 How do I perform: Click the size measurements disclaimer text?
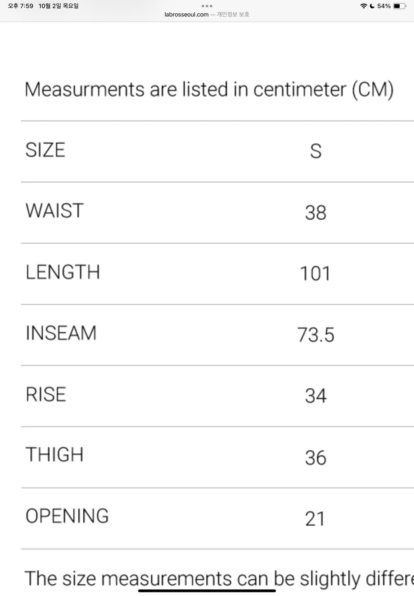coord(219,579)
